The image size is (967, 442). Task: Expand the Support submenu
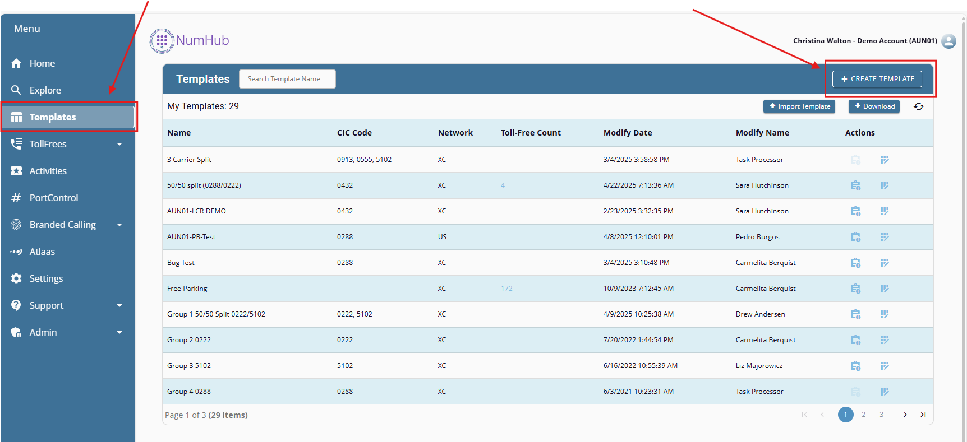coord(119,305)
